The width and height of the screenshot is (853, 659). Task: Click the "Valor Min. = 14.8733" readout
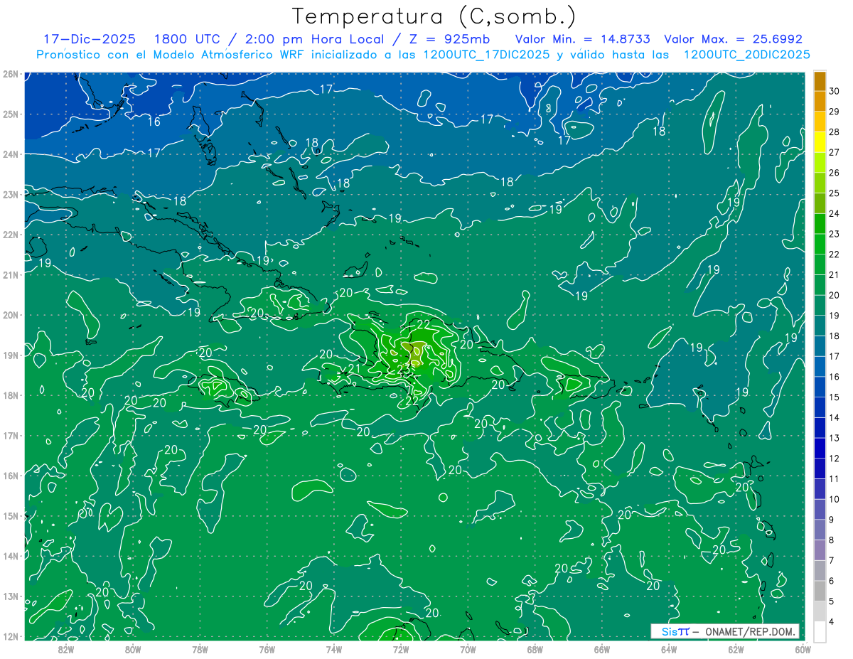(x=583, y=39)
